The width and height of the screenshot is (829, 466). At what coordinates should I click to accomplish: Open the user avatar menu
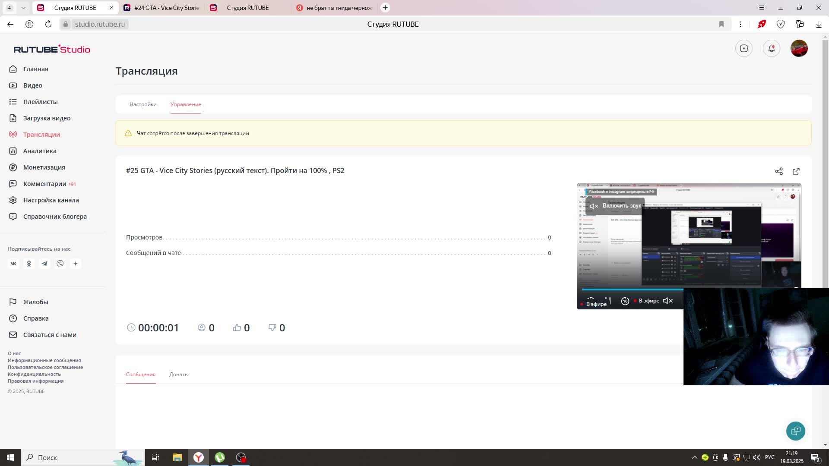[x=799, y=48]
